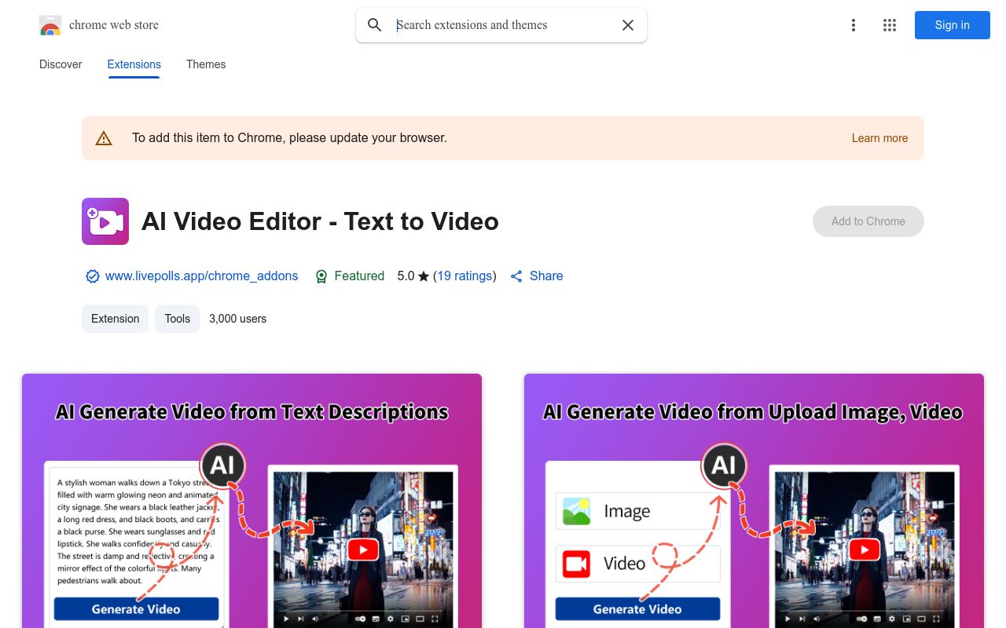Click the Sign in button
The width and height of the screenshot is (1006, 628).
(953, 25)
